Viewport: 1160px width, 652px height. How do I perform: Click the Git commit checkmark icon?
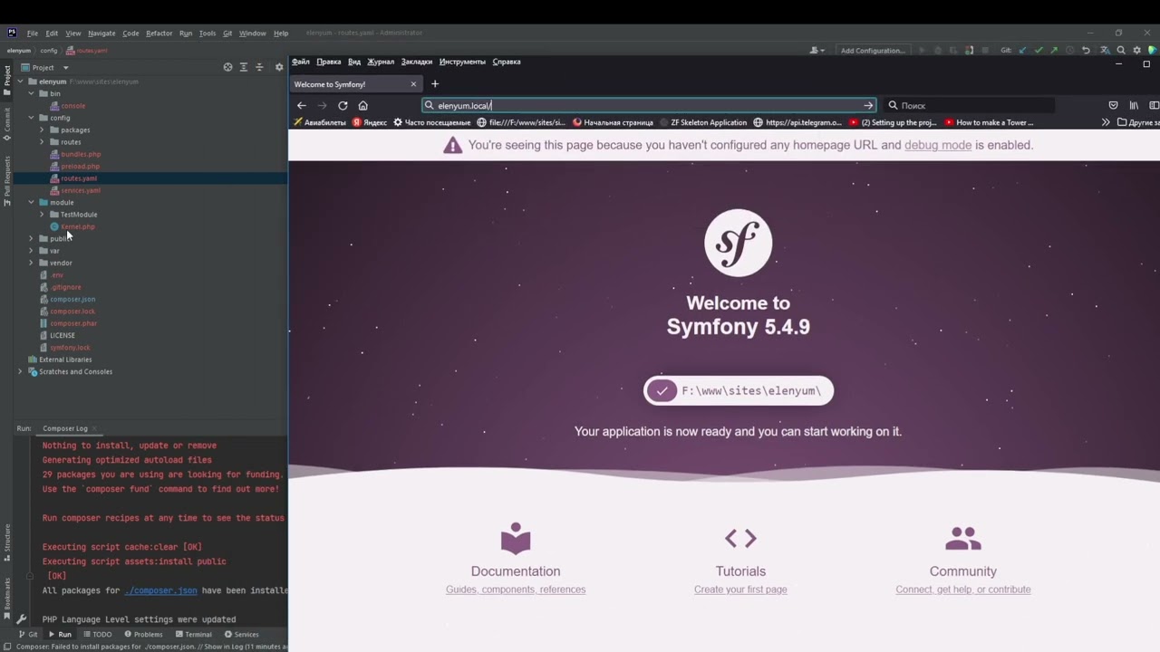(1039, 51)
